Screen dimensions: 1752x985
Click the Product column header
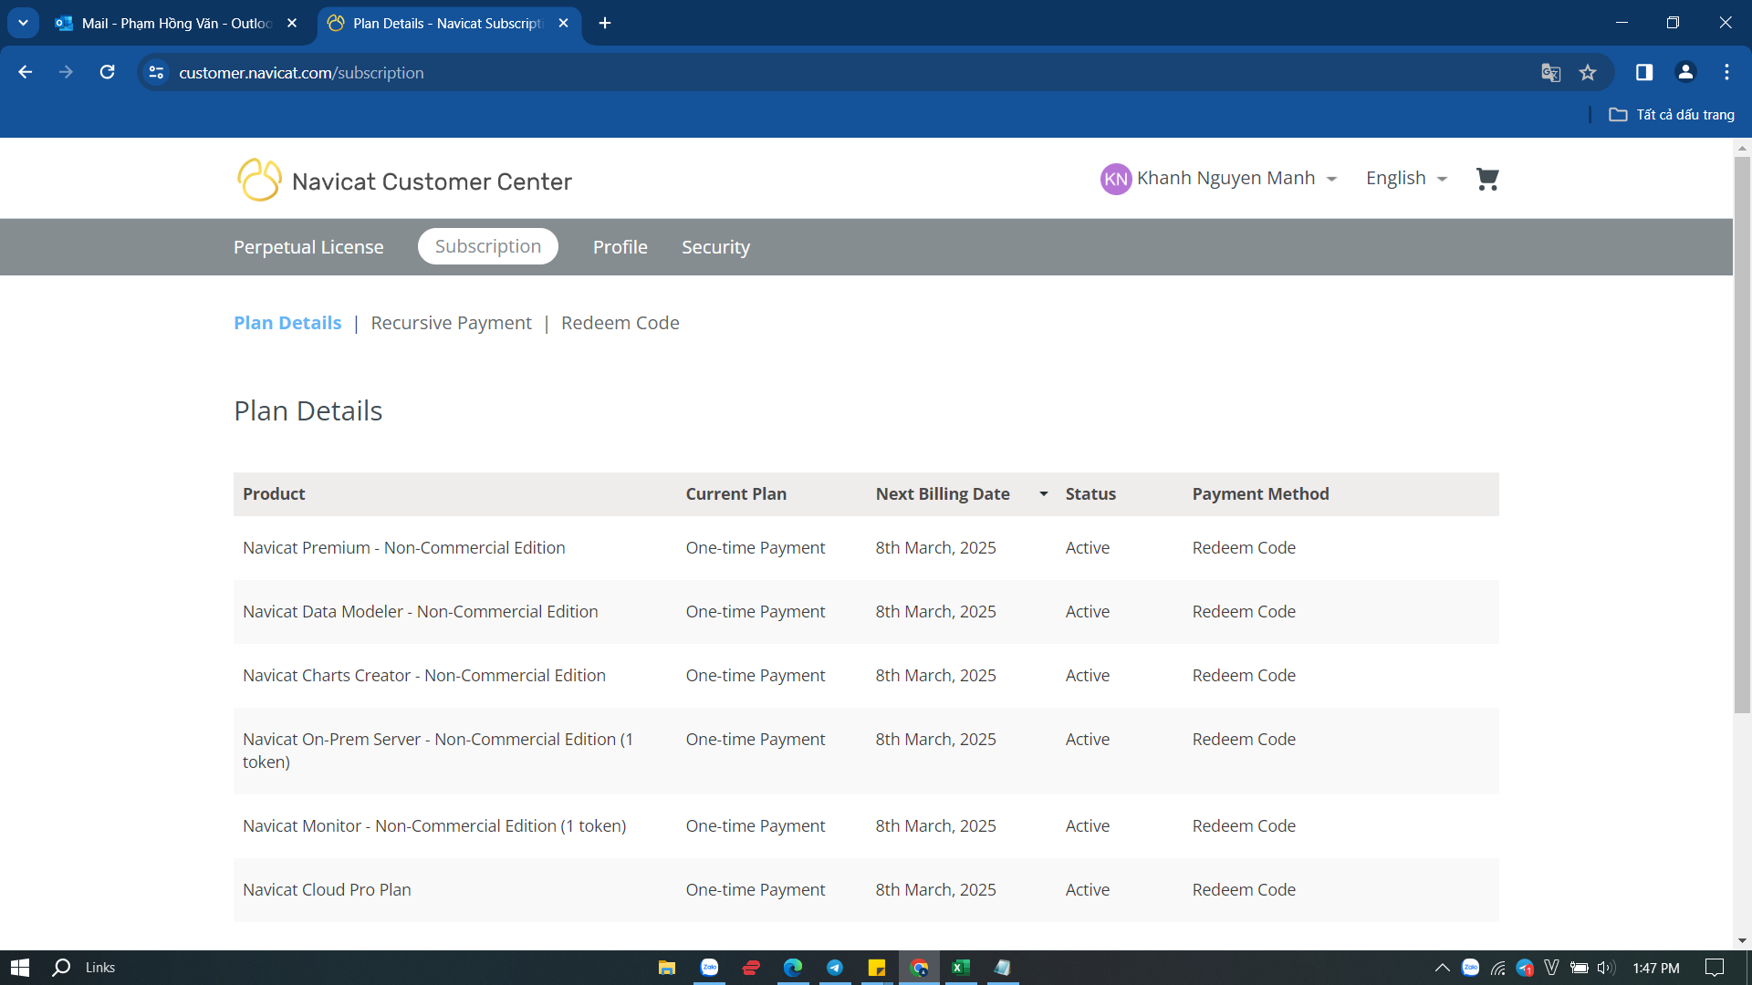click(x=274, y=494)
